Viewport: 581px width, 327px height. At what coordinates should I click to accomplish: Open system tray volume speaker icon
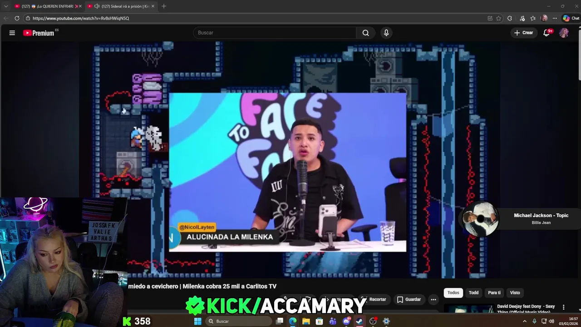tap(551, 321)
